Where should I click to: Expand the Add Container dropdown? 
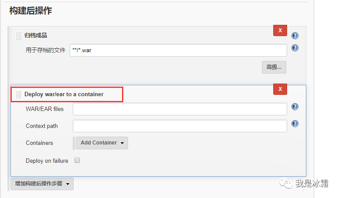[x=102, y=143]
